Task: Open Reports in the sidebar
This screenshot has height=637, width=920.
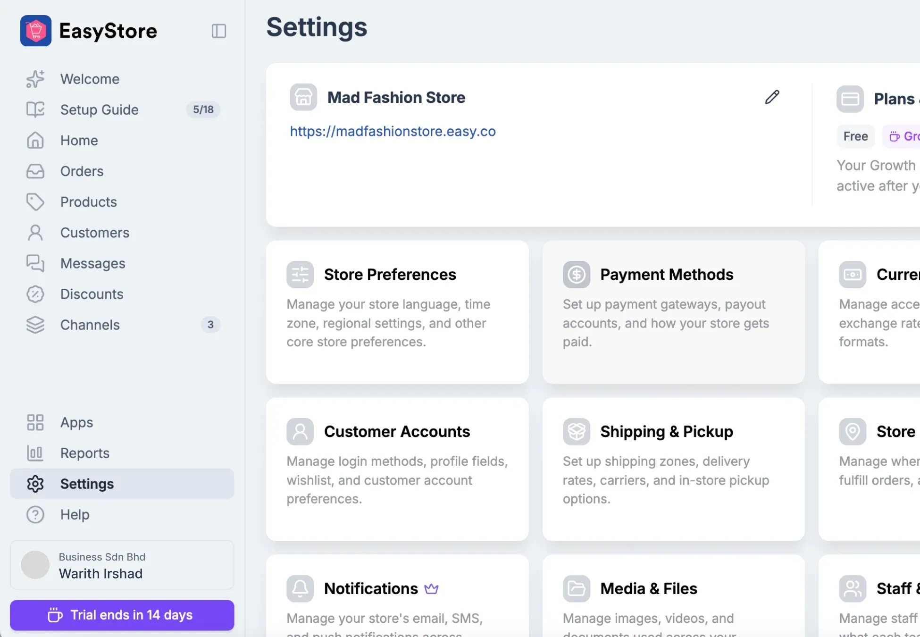Action: click(122, 453)
